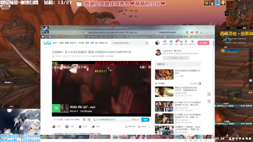The image size is (253, 142).
Task: Click the browser back arrow
Action: tap(52, 33)
